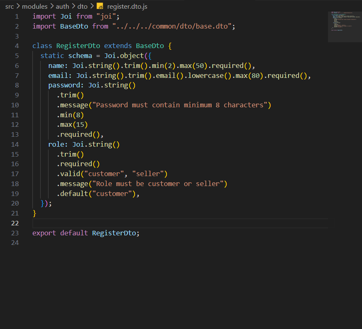
Task: Click '.max(15)' on line 12
Action: (72, 125)
